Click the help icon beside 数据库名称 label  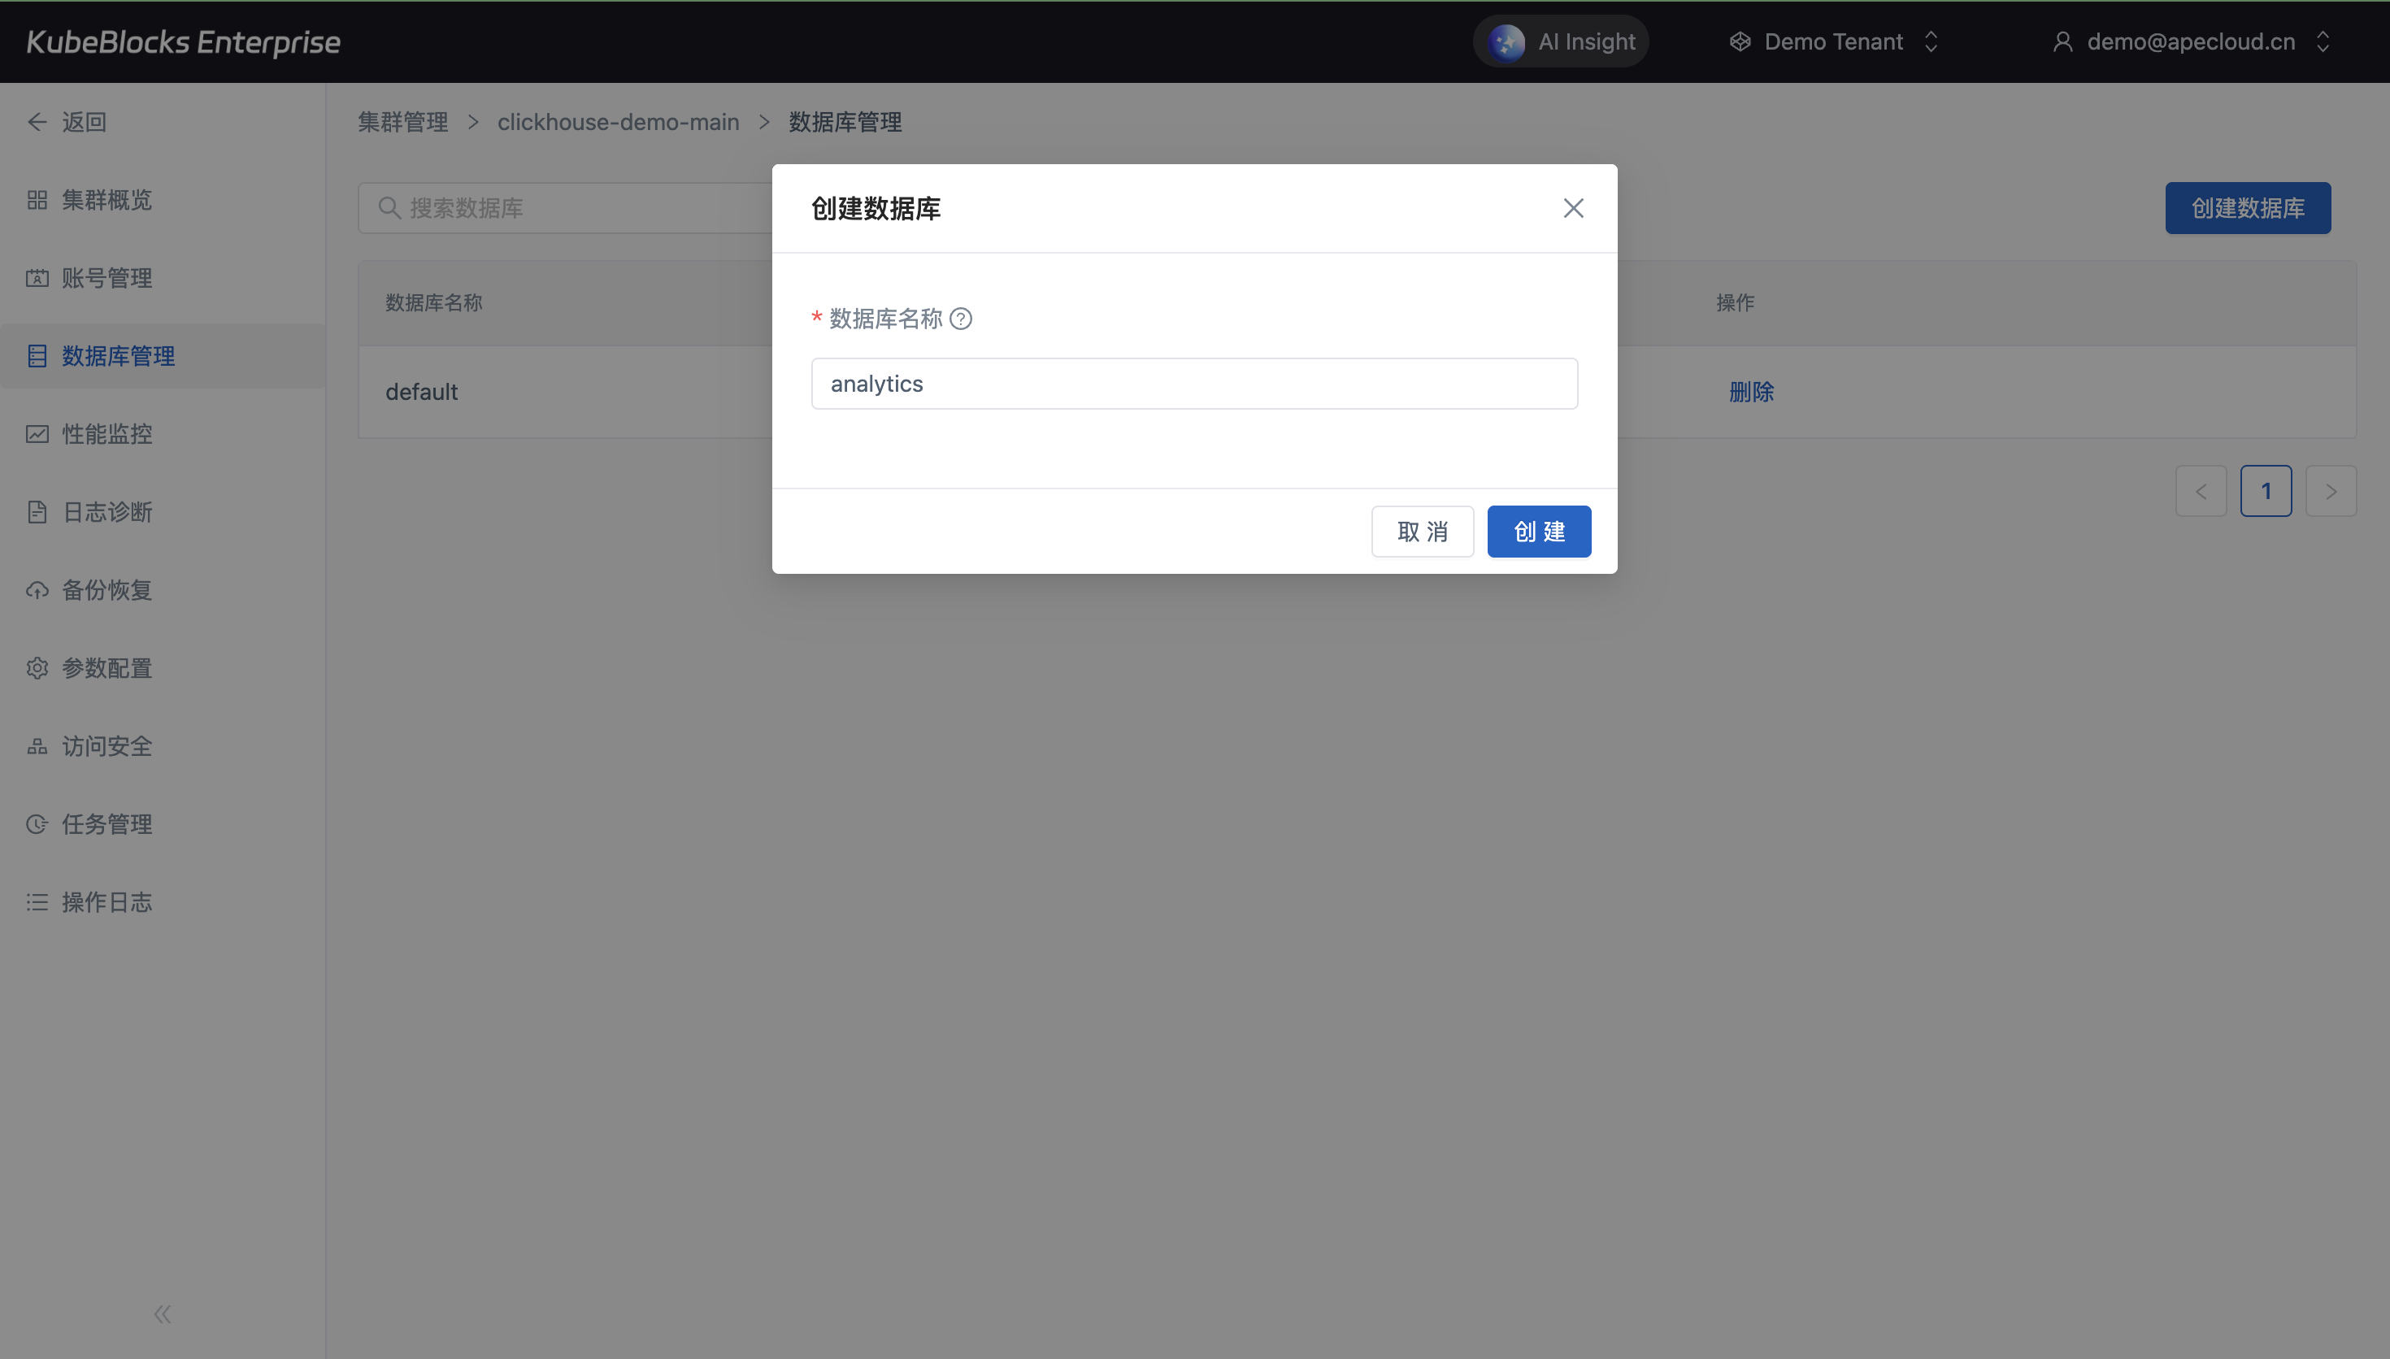pos(960,319)
